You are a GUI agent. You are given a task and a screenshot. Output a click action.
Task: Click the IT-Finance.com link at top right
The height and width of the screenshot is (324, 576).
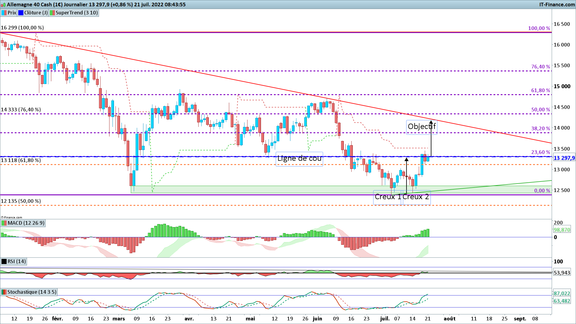coord(557,4)
